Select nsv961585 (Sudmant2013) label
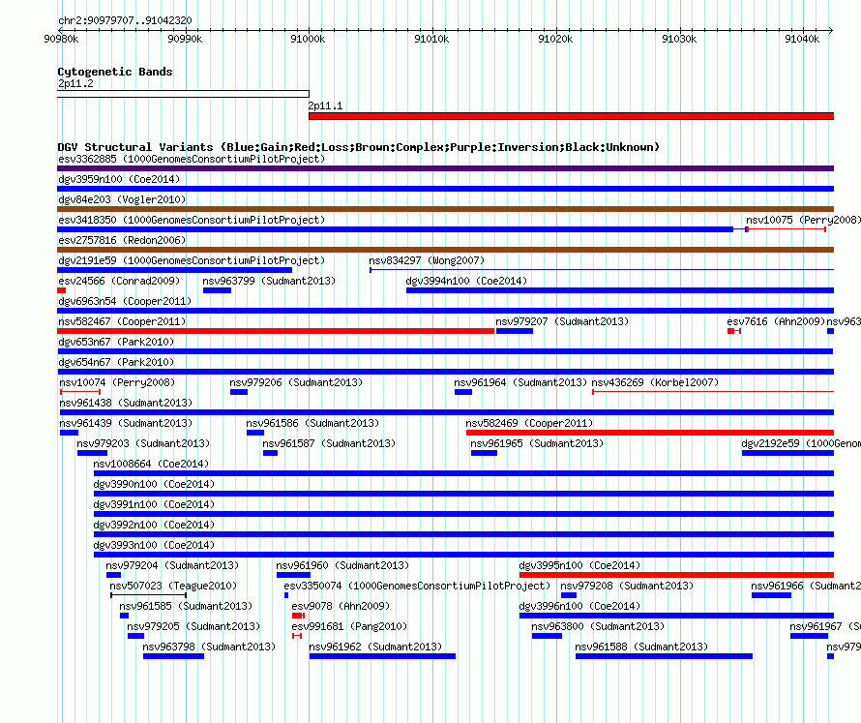The image size is (861, 723). pyautogui.click(x=186, y=606)
